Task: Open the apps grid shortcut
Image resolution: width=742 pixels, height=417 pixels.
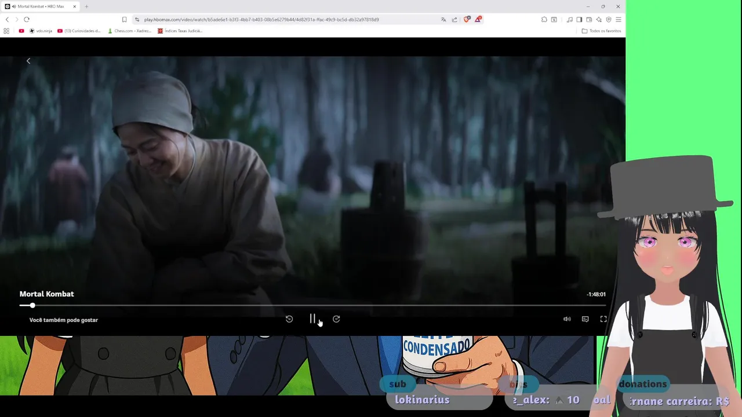Action: (x=6, y=31)
